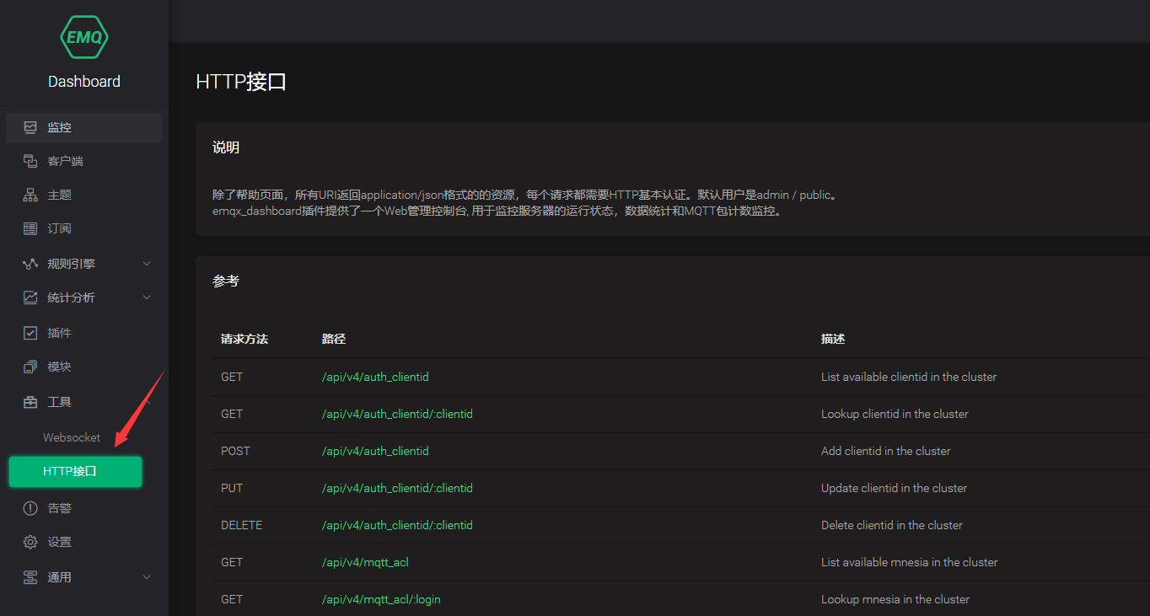Open the DELETE /api/v4/auth_clientid/:clientid link
The width and height of the screenshot is (1150, 616).
[397, 525]
